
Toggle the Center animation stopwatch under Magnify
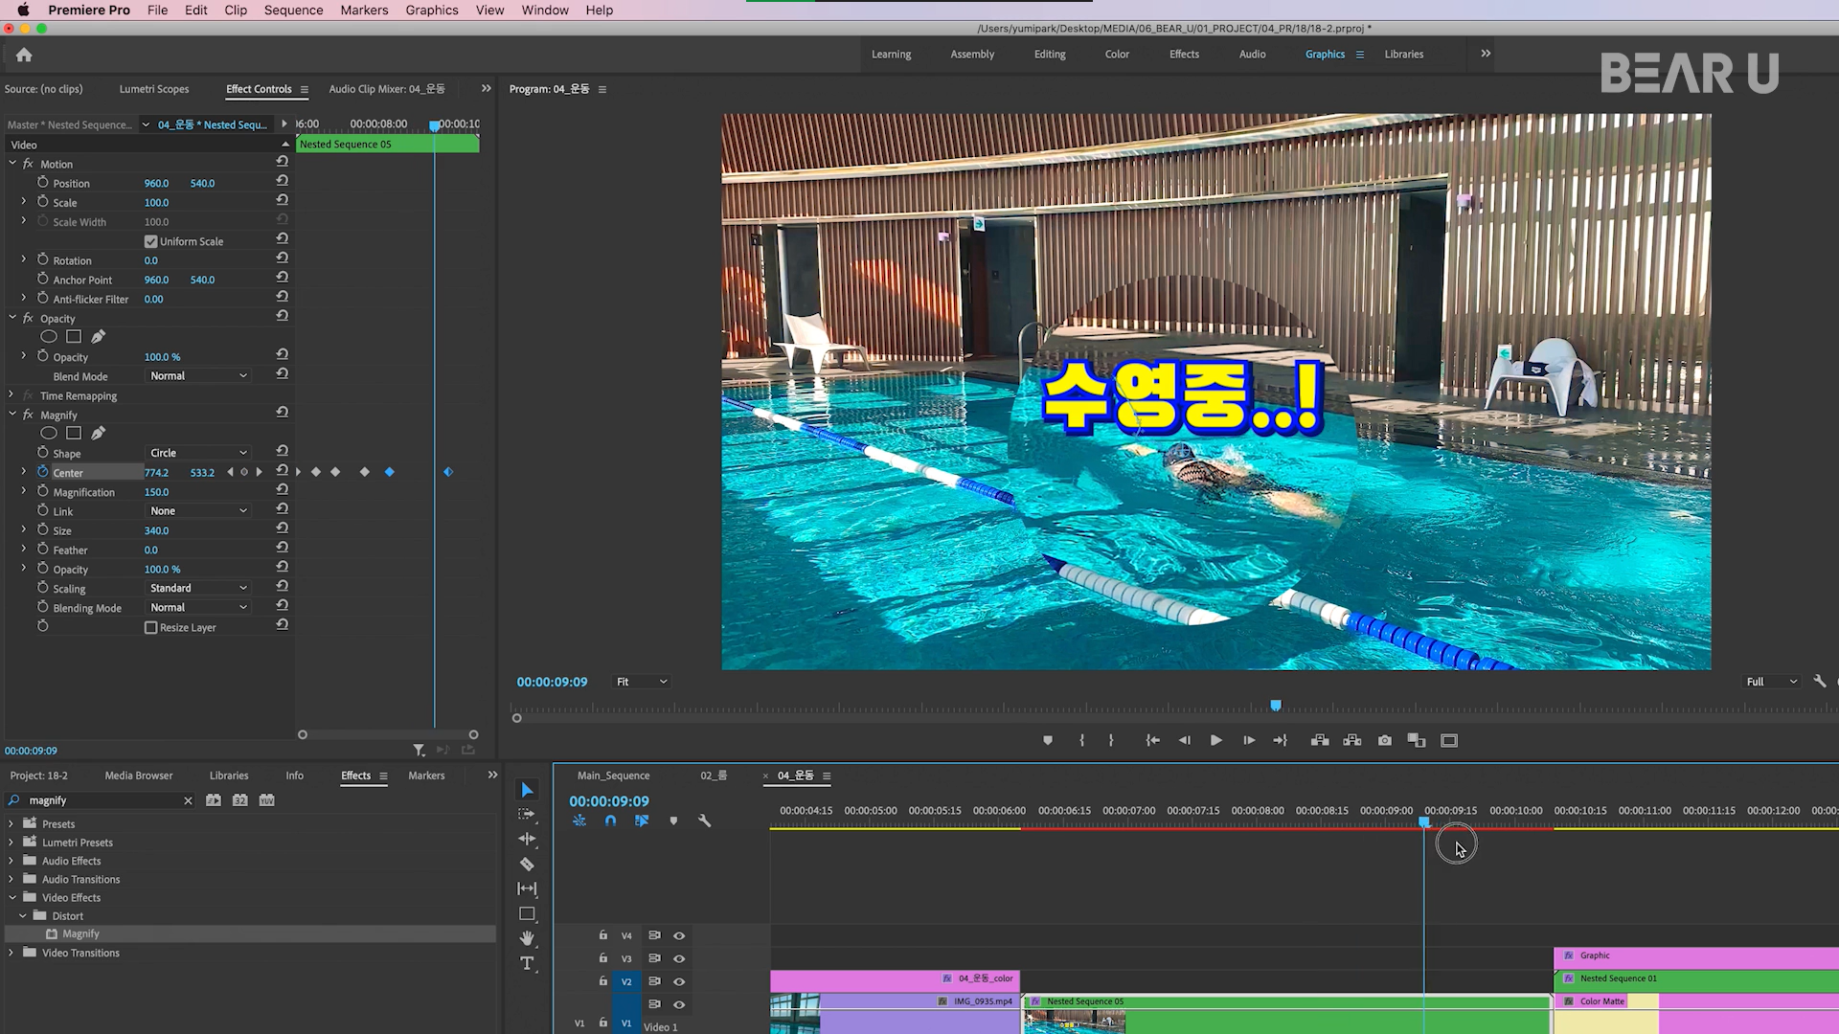coord(43,472)
